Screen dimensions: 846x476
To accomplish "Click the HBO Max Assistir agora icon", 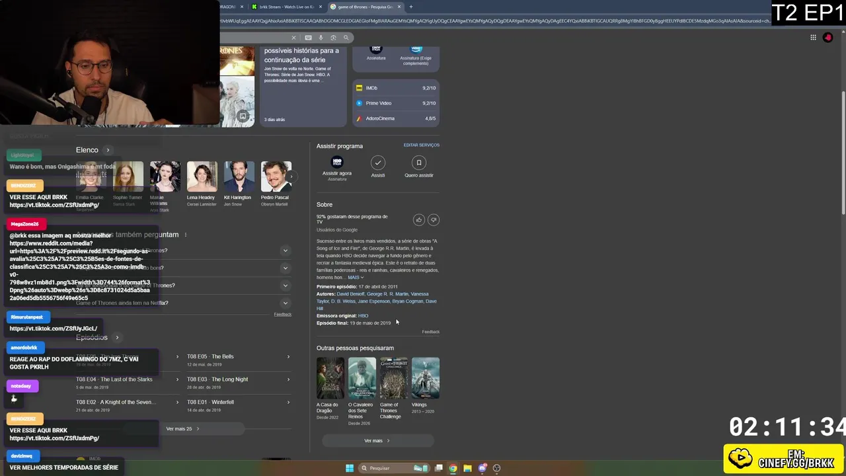I will (x=337, y=163).
